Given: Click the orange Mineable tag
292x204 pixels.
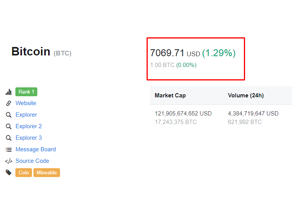Looking at the screenshot, I should tap(47, 172).
